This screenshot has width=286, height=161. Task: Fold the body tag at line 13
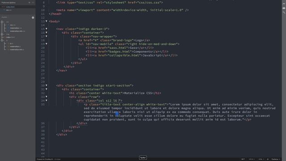pos(46,21)
